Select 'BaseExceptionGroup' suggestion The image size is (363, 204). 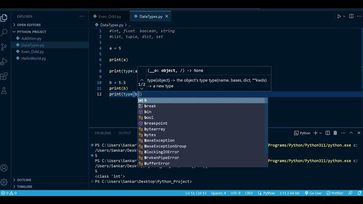(201, 146)
